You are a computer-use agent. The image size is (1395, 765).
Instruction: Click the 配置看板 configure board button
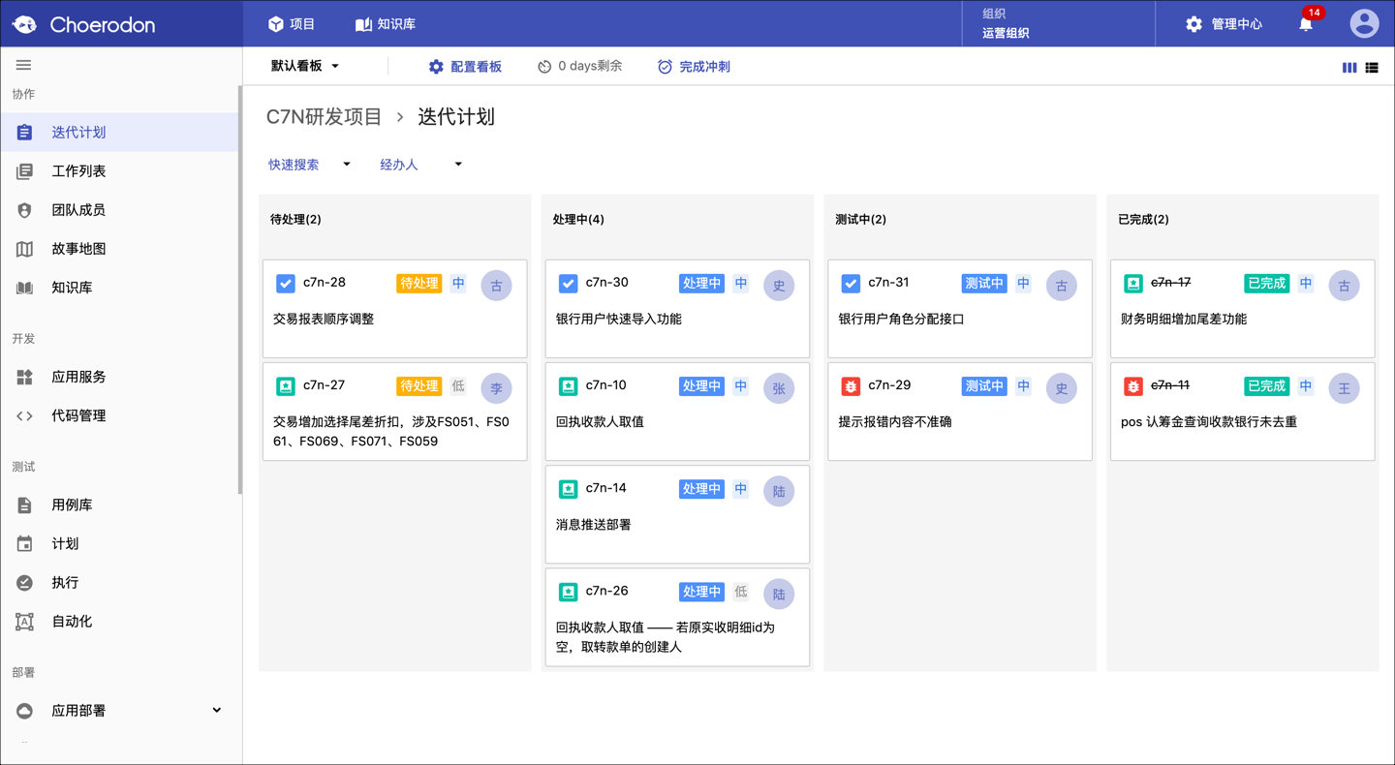pyautogui.click(x=465, y=67)
